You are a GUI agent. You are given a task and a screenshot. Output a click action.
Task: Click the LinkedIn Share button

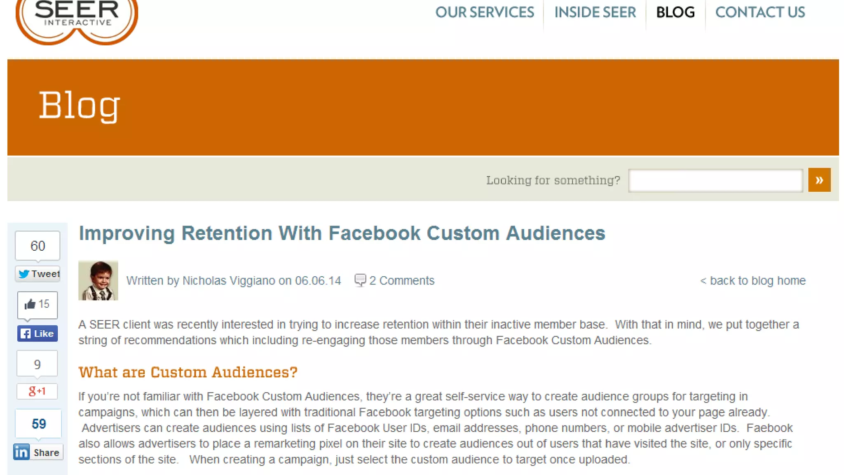38,452
